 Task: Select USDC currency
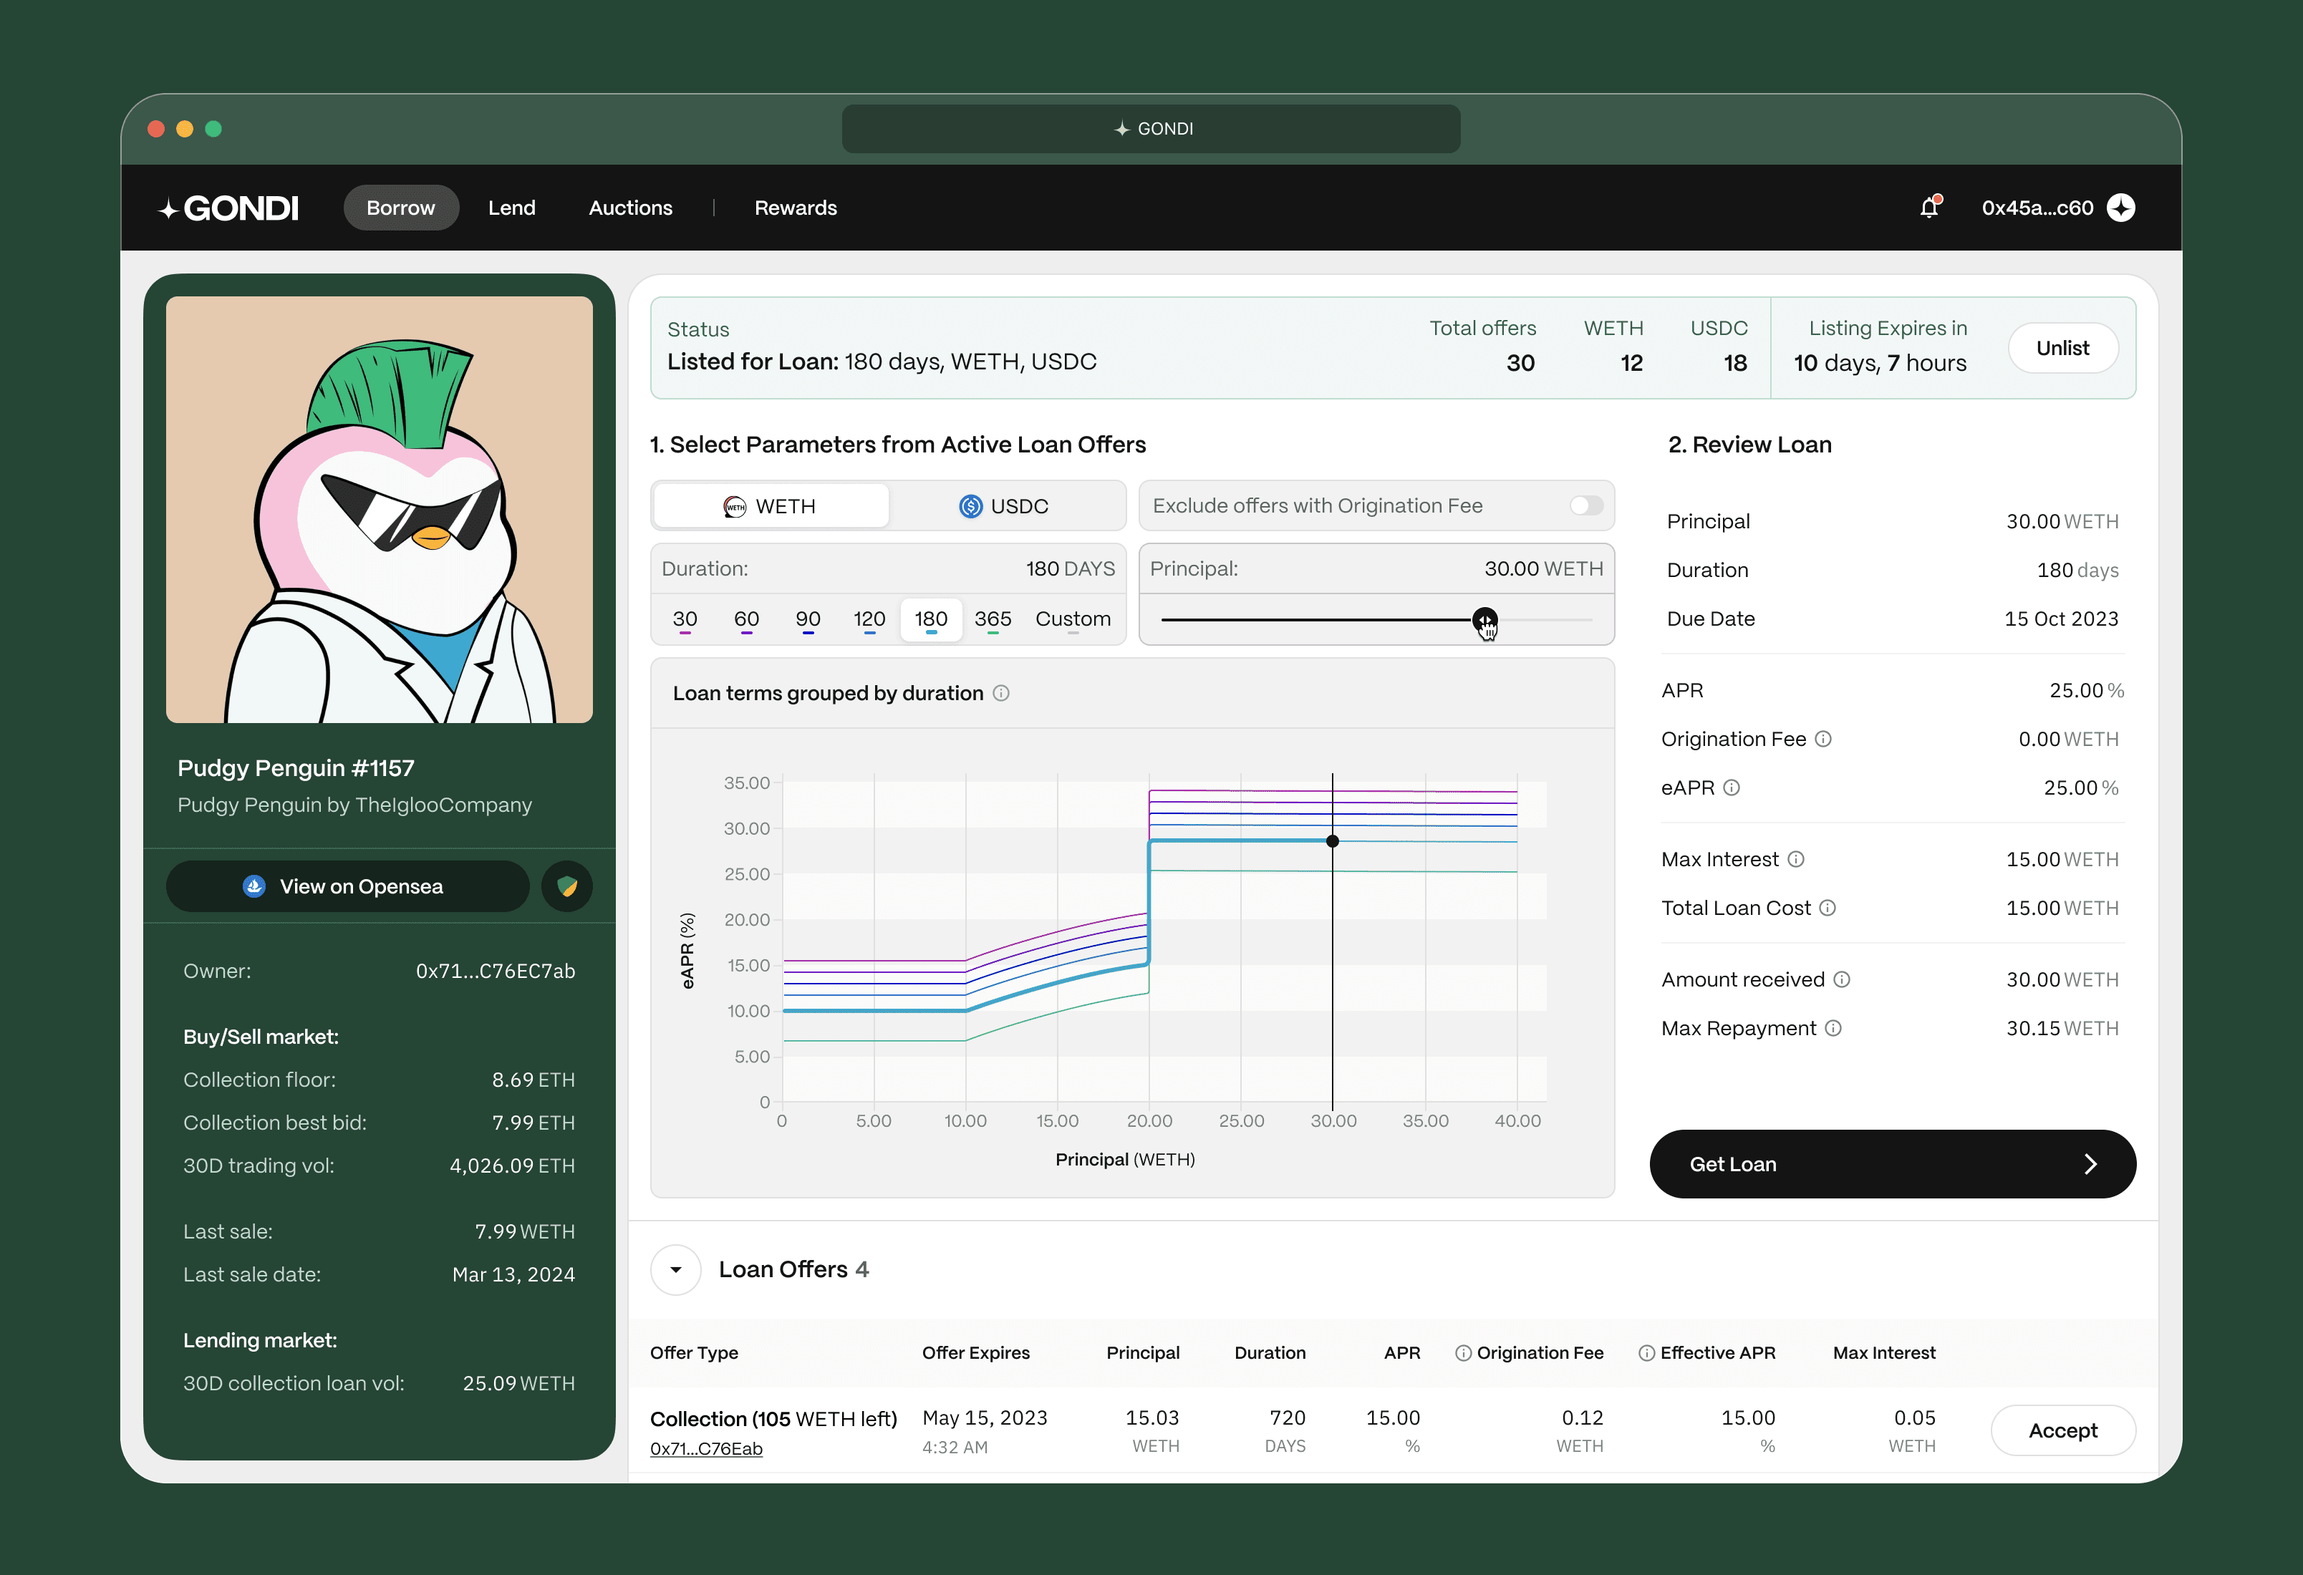point(1005,506)
